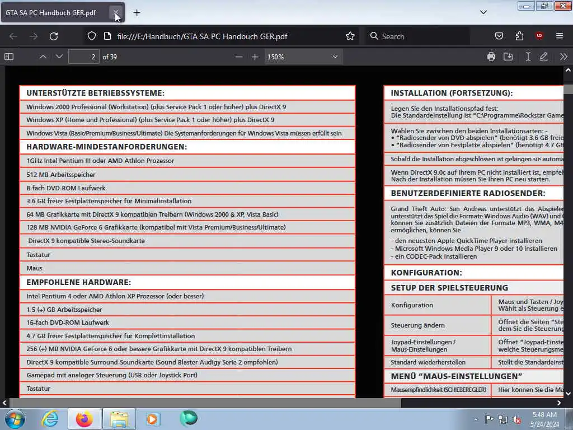Click the Firefox Search box
This screenshot has height=430, width=573.
[417, 36]
